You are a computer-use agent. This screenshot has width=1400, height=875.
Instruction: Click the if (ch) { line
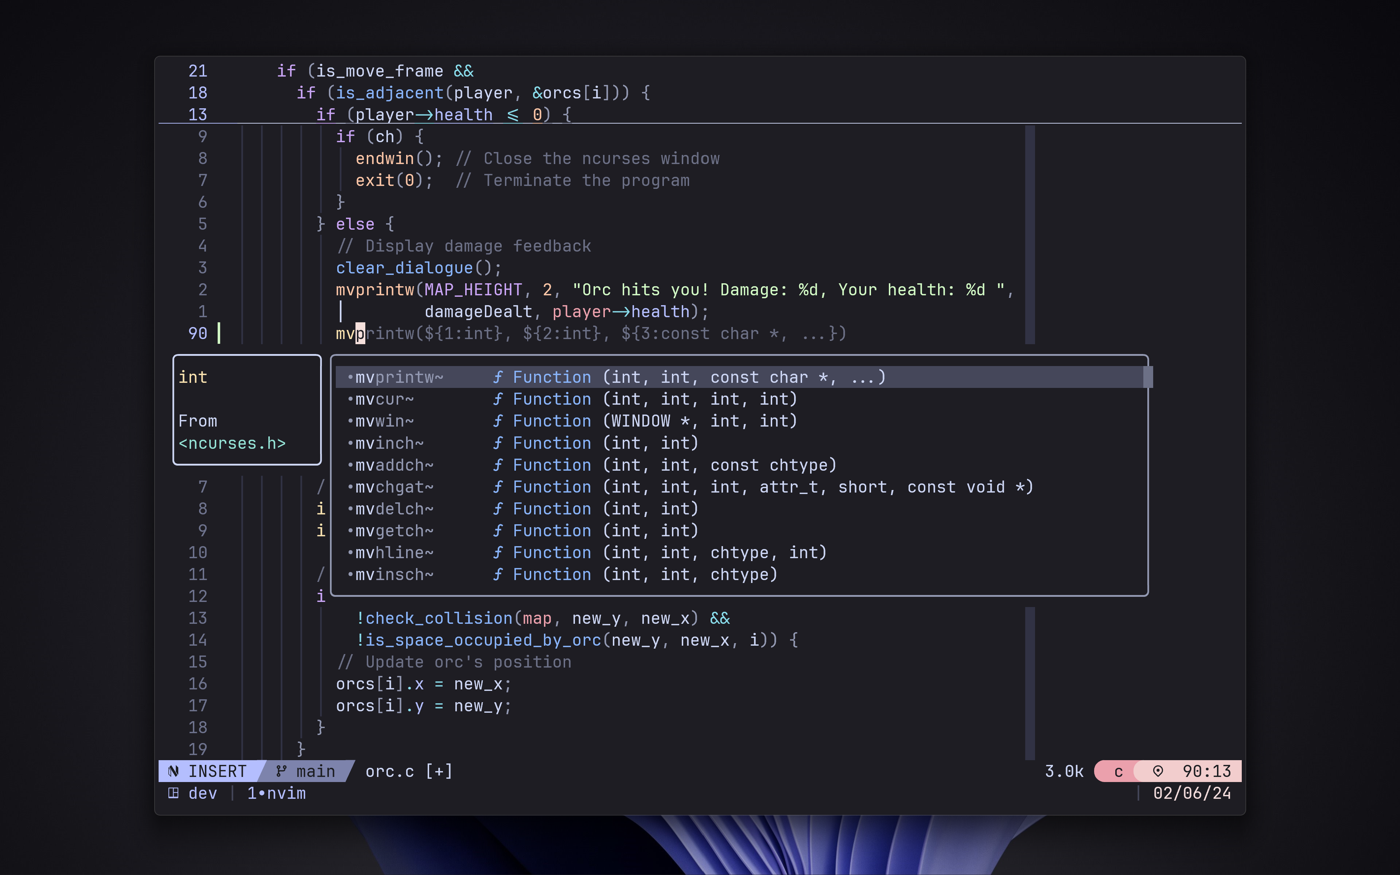(x=380, y=137)
